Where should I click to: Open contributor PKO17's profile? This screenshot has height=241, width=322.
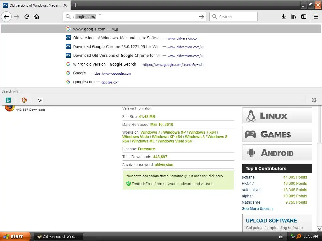click(248, 183)
